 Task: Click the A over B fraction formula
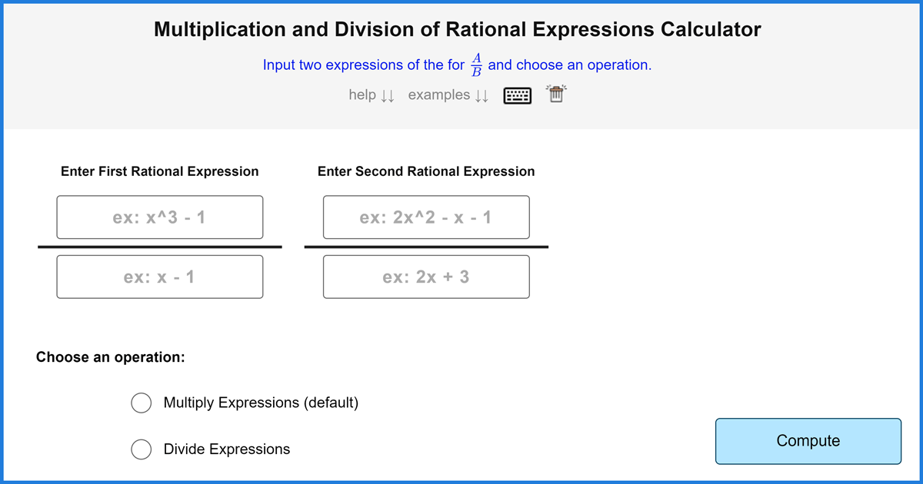point(476,65)
